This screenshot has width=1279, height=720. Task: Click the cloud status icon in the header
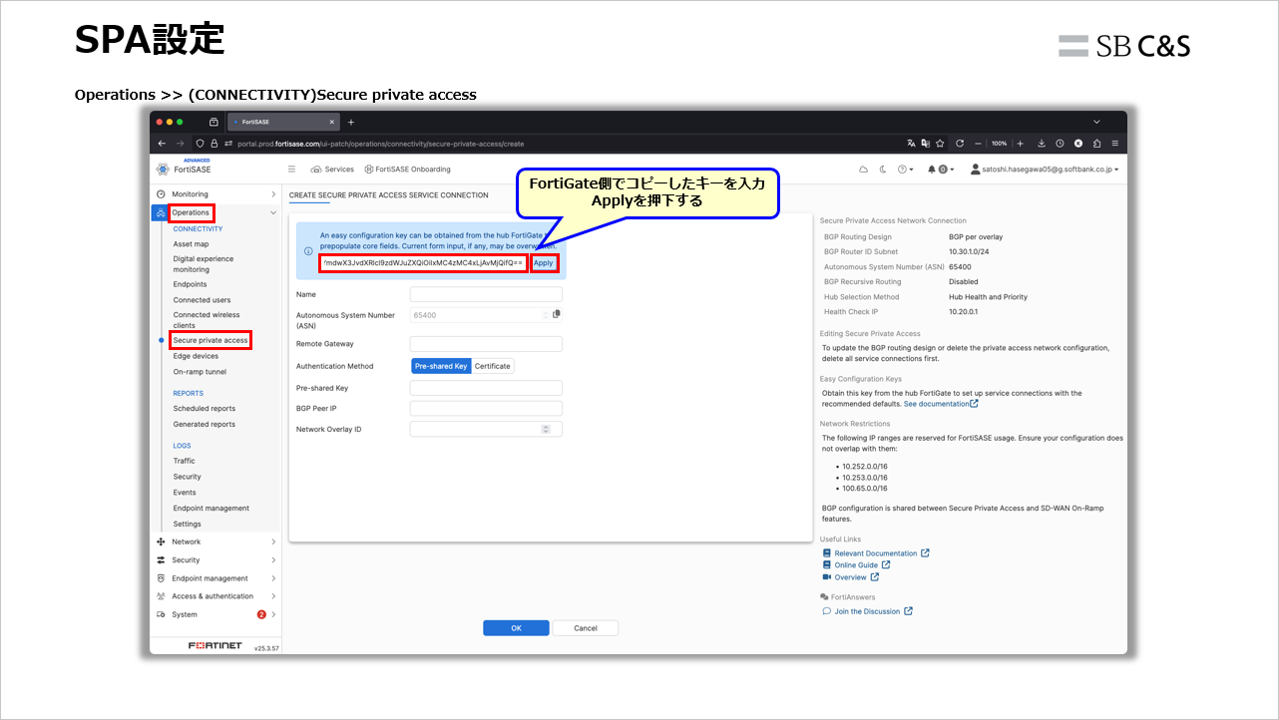[x=864, y=170]
